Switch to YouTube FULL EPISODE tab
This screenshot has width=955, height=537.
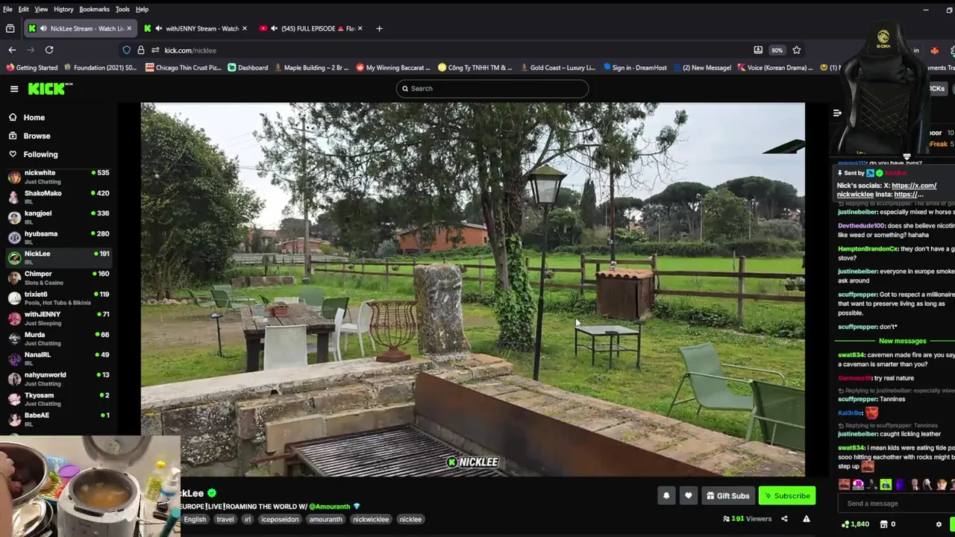point(311,28)
